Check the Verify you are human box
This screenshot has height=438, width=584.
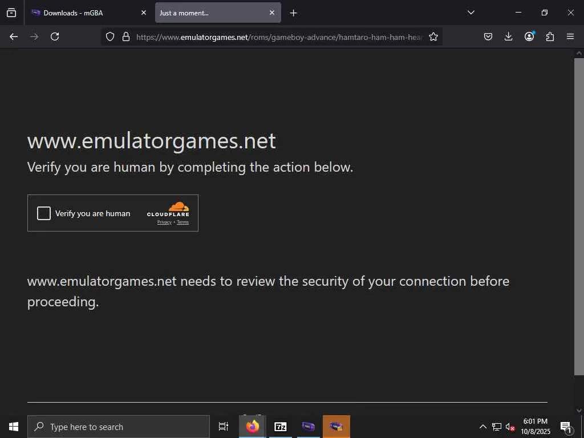43,213
